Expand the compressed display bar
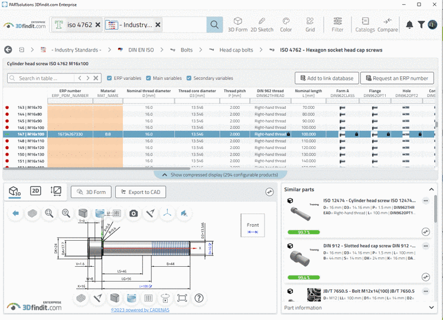The height and width of the screenshot is (320, 443). [220, 175]
